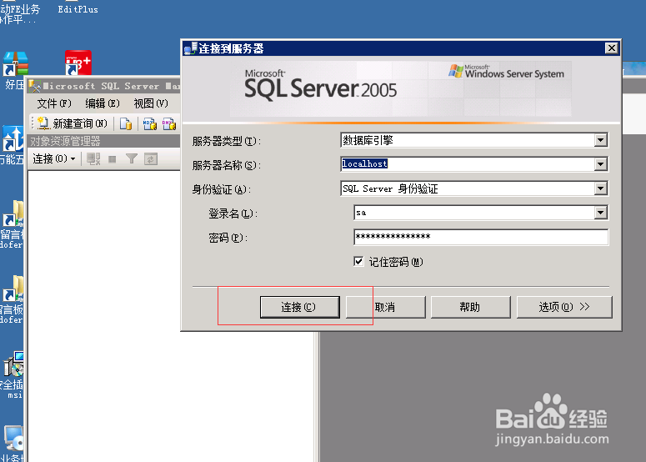This screenshot has width=646, height=462.
Task: Open the View (视图) menu
Action: [x=151, y=103]
